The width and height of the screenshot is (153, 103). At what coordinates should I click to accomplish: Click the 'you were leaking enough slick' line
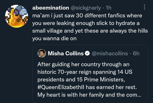click(86, 23)
